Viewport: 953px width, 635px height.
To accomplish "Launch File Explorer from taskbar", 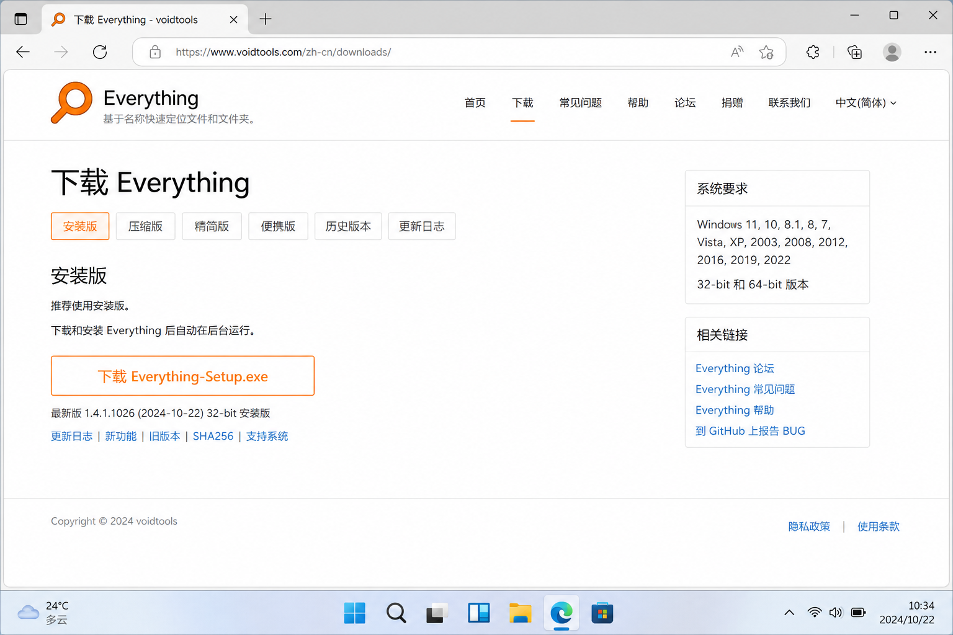I will pyautogui.click(x=520, y=613).
